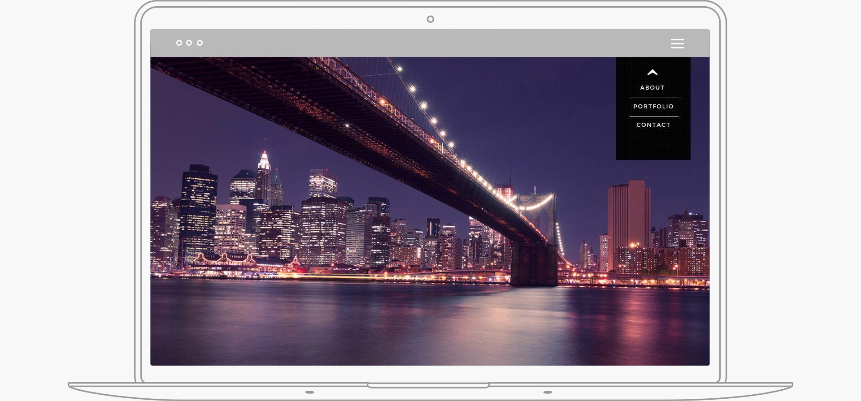Click the first window control dot
The height and width of the screenshot is (401, 861).
(x=179, y=43)
